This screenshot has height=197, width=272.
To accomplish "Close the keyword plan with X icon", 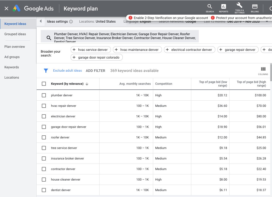I will 6,8.
